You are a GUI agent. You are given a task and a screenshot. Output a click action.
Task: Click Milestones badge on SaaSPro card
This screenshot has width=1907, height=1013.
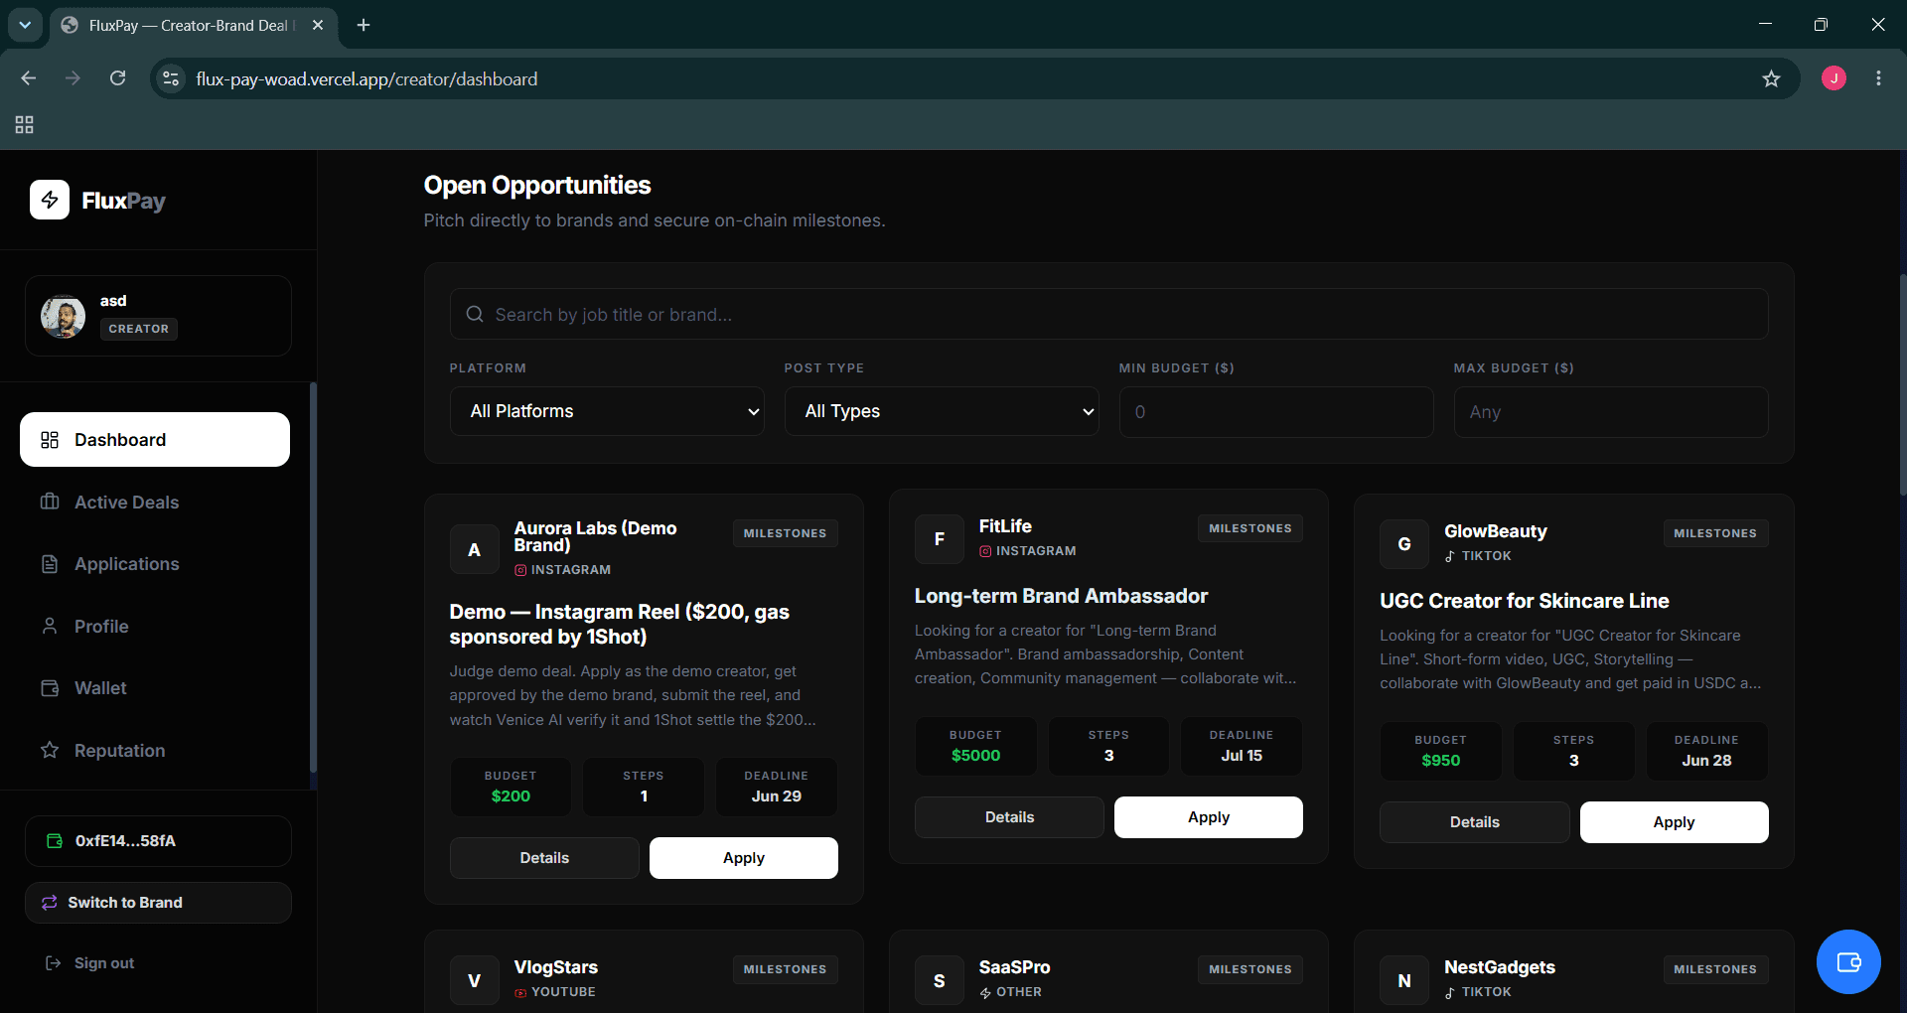(x=1250, y=969)
